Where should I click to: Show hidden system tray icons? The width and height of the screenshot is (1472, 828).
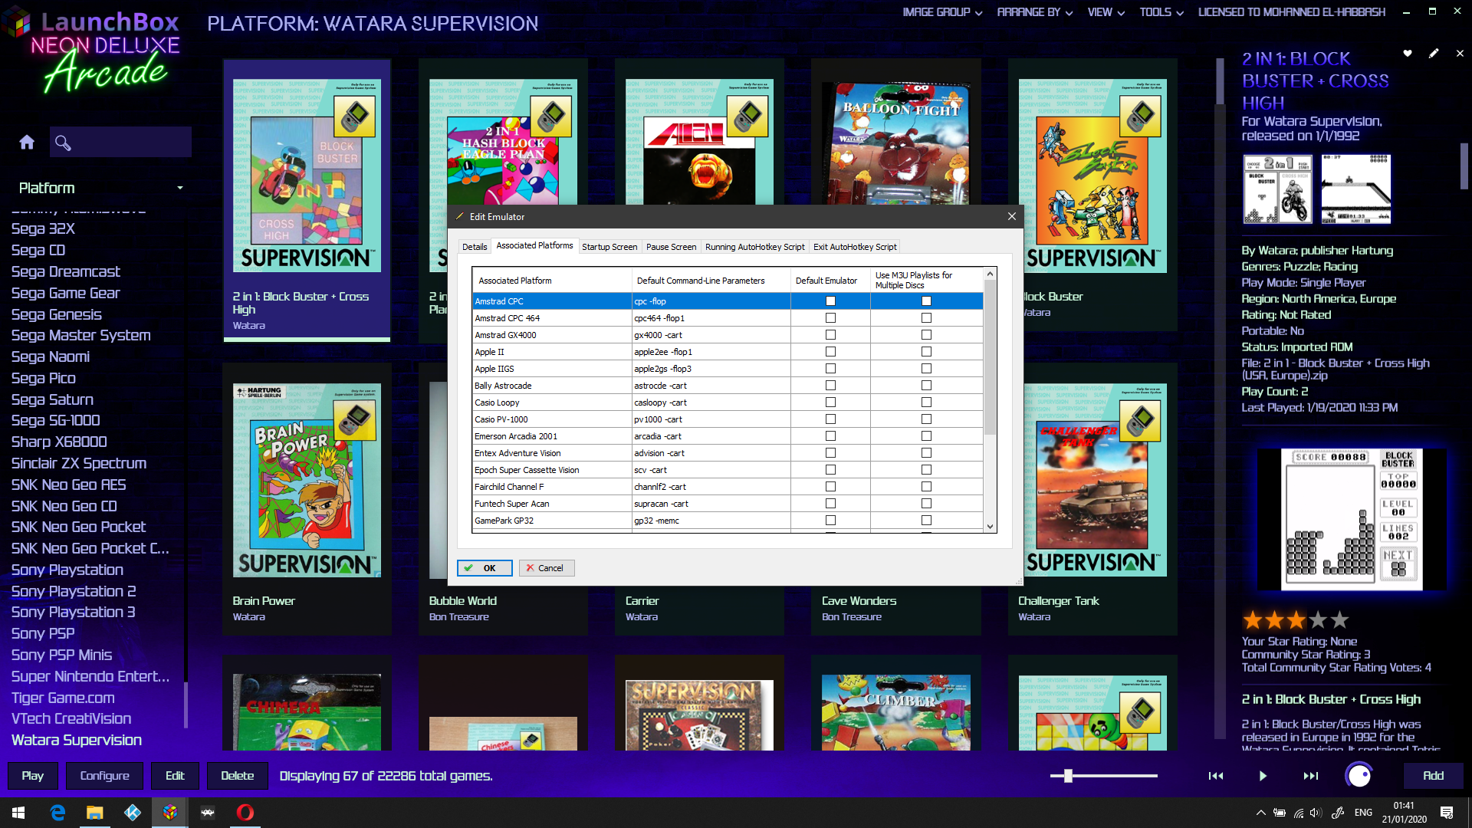(1260, 813)
